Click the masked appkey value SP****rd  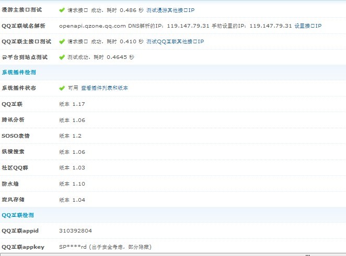tap(73, 247)
